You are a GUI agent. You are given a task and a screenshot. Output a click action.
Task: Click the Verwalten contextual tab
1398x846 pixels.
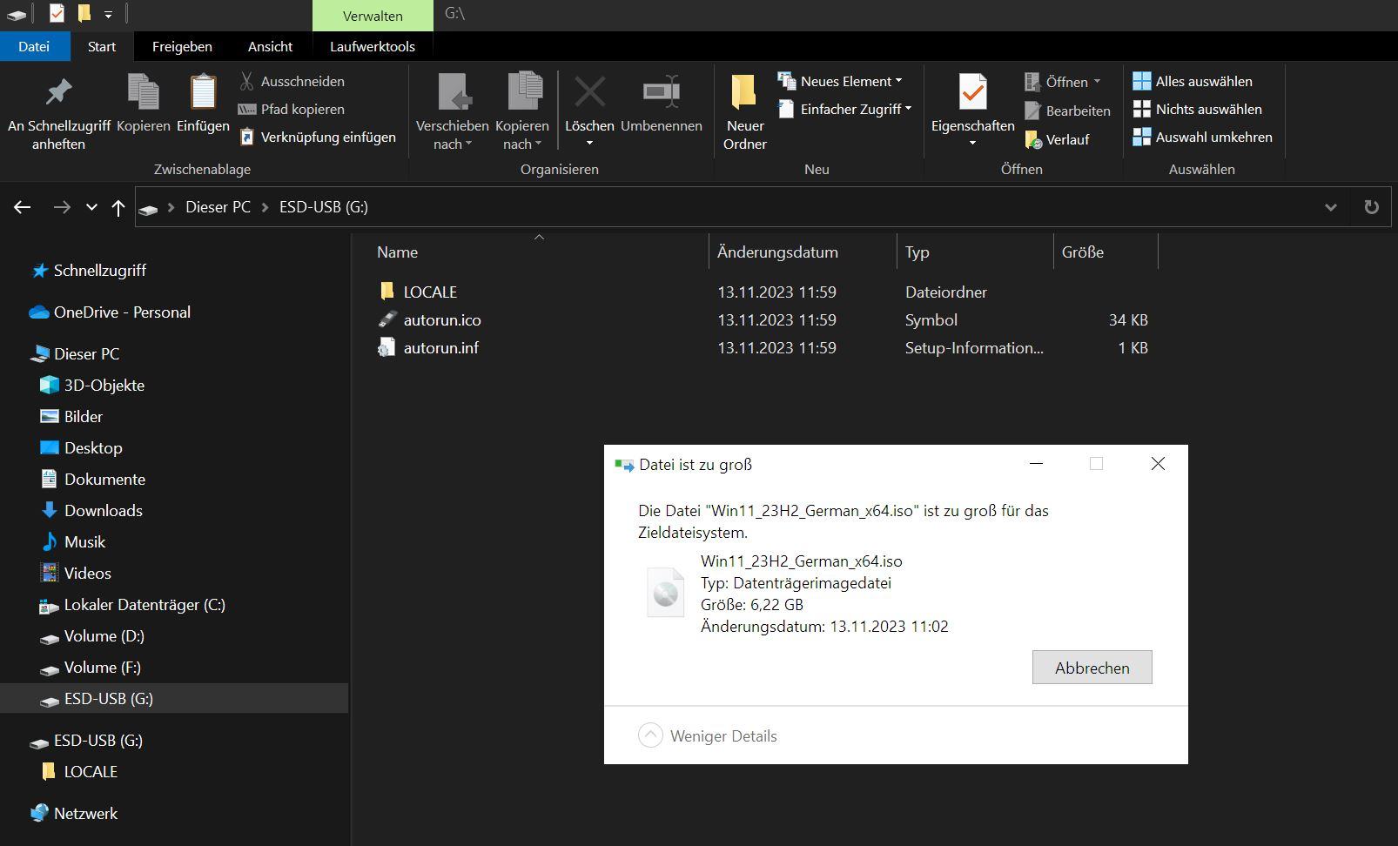[x=373, y=16]
